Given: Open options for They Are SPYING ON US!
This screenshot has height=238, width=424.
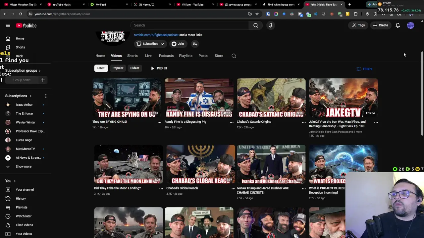Looking at the screenshot, I should coord(159,122).
